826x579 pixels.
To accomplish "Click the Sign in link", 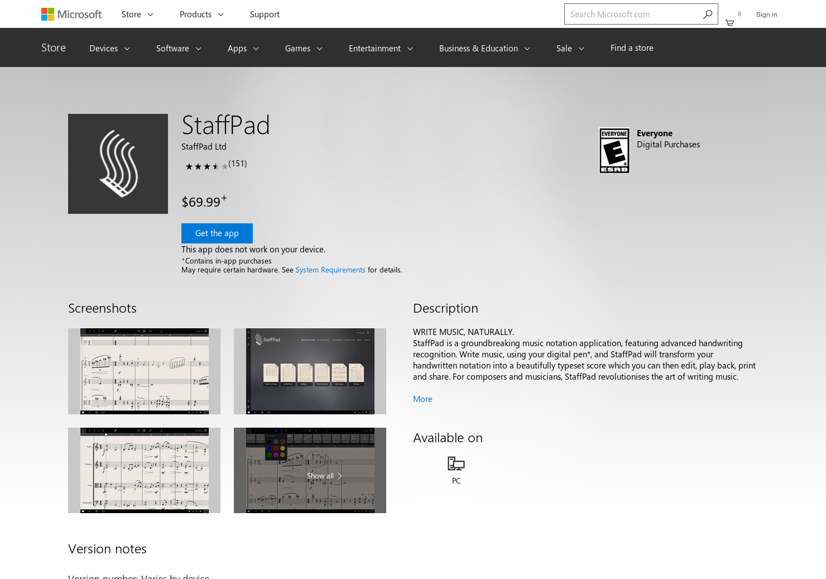I will pyautogui.click(x=766, y=15).
